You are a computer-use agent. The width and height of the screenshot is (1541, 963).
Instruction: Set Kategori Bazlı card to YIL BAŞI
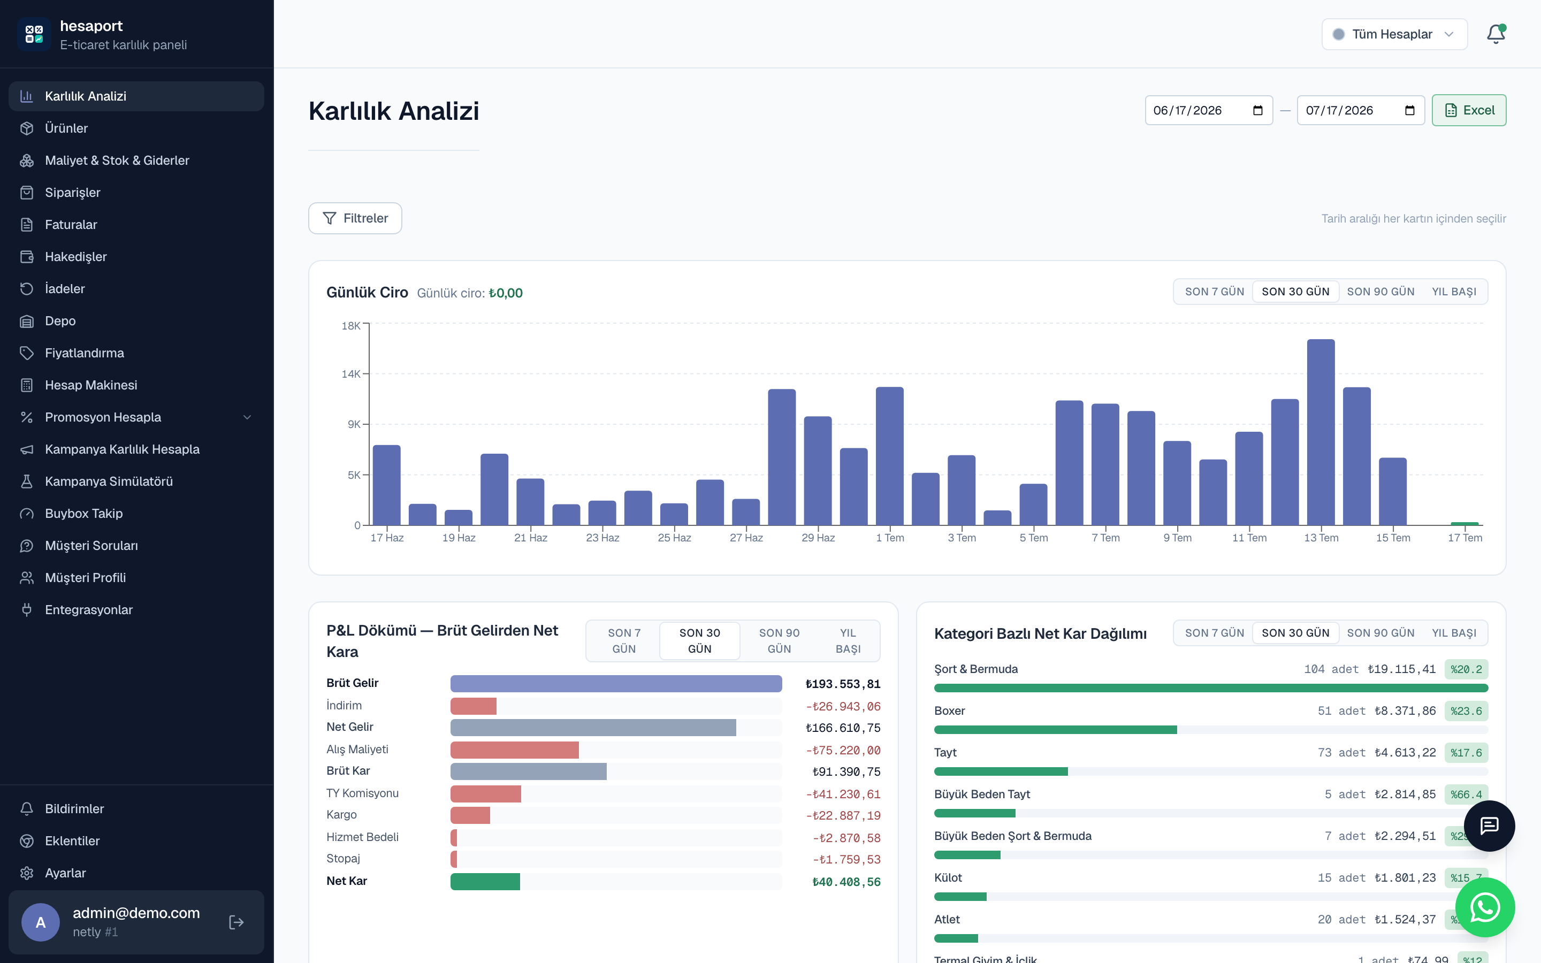point(1454,633)
